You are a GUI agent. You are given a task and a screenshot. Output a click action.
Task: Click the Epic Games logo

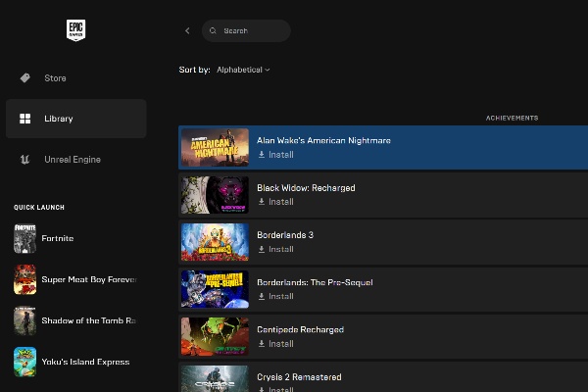76,30
